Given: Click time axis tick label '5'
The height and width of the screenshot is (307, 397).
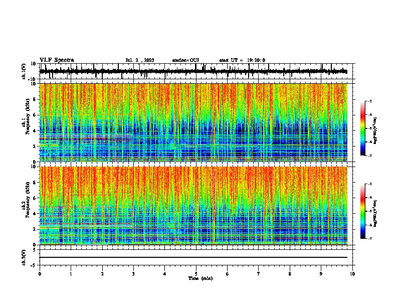Looking at the screenshot, I should [196, 274].
